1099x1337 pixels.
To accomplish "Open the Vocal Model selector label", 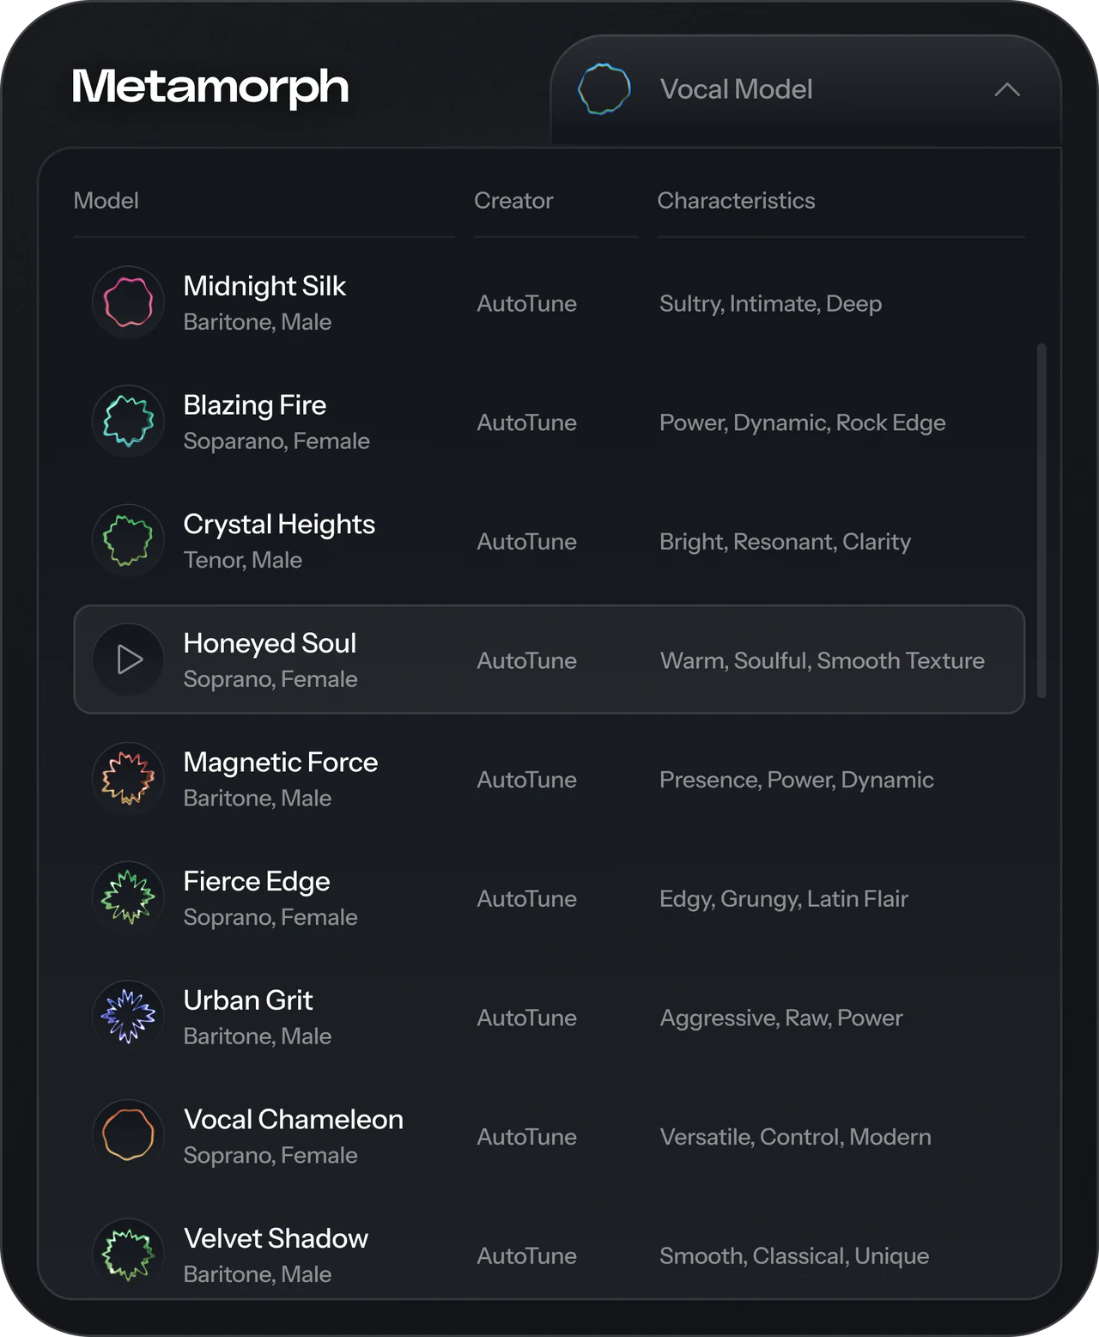I will (736, 89).
